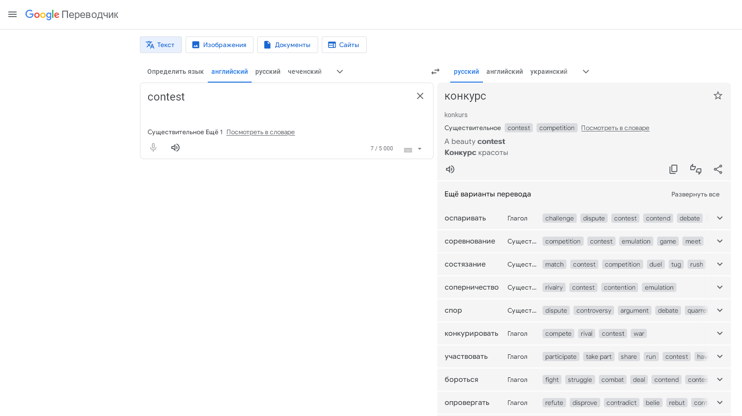Expand the оспаривать row

point(720,218)
